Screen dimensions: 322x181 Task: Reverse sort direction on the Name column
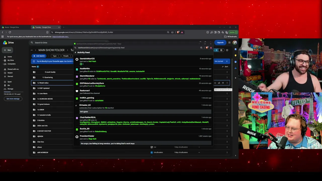38,67
